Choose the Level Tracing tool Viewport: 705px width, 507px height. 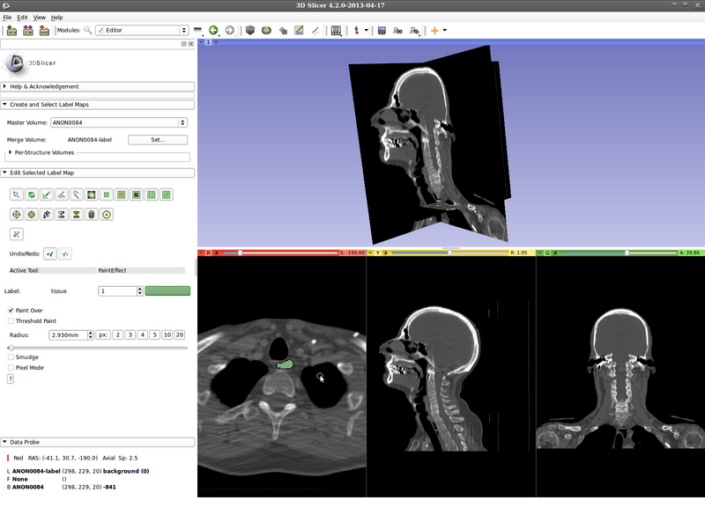(x=77, y=194)
